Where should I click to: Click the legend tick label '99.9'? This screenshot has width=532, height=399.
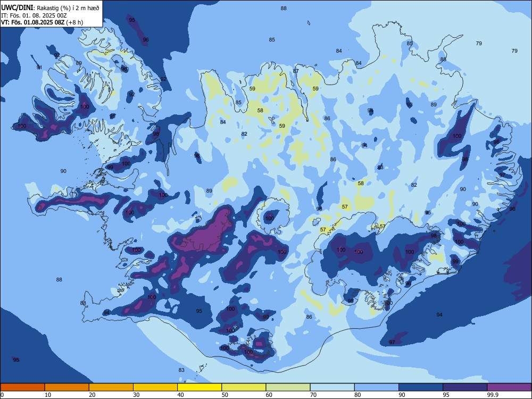[492, 395]
